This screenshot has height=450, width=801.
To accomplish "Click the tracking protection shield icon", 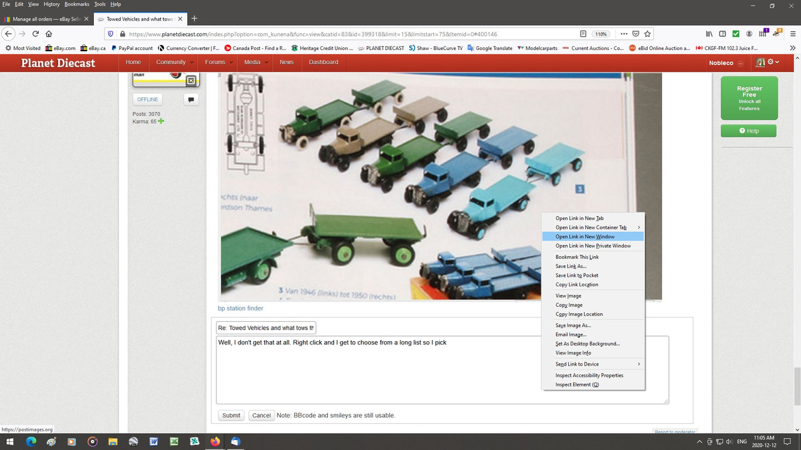I will click(x=110, y=34).
